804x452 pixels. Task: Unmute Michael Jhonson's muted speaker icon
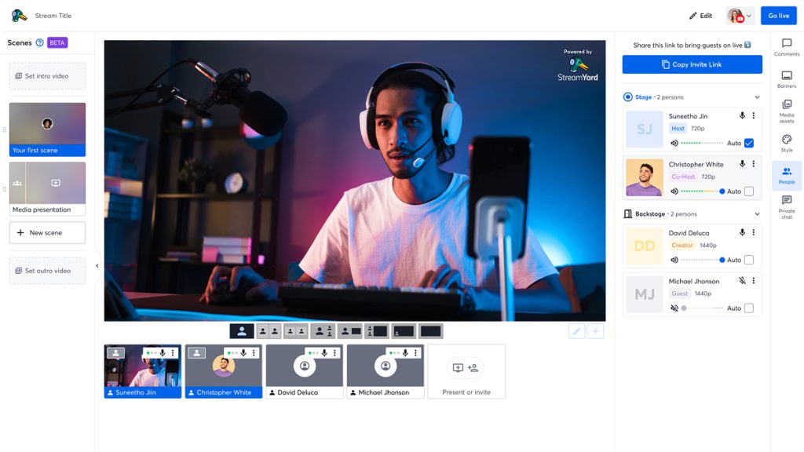(674, 308)
